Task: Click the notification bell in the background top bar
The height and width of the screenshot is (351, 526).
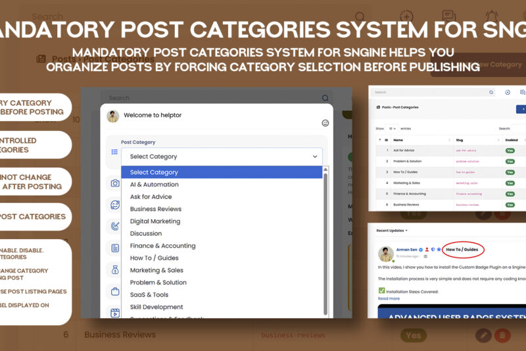Action: (492, 16)
